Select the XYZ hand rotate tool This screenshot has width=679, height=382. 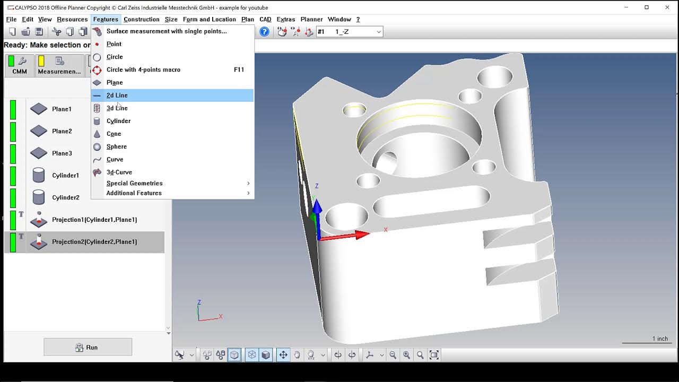pos(311,355)
